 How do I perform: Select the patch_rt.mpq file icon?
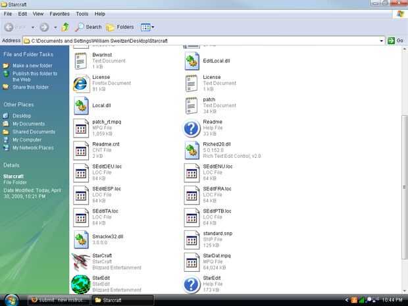pos(81,128)
